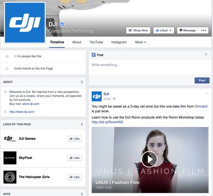Viewport: 213px width, 196px height.
Task: Click the Computers/Technology category text
Action: pos(71,31)
